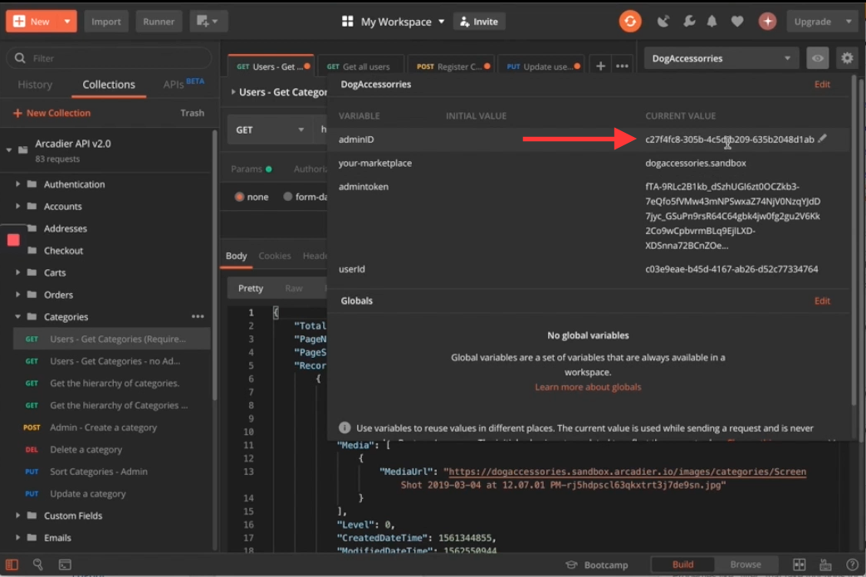Viewport: 866px width, 577px height.
Task: Click the orange sync icon
Action: tap(630, 22)
